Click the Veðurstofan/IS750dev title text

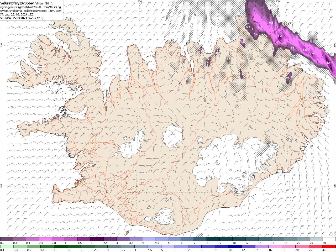pyautogui.click(x=17, y=3)
